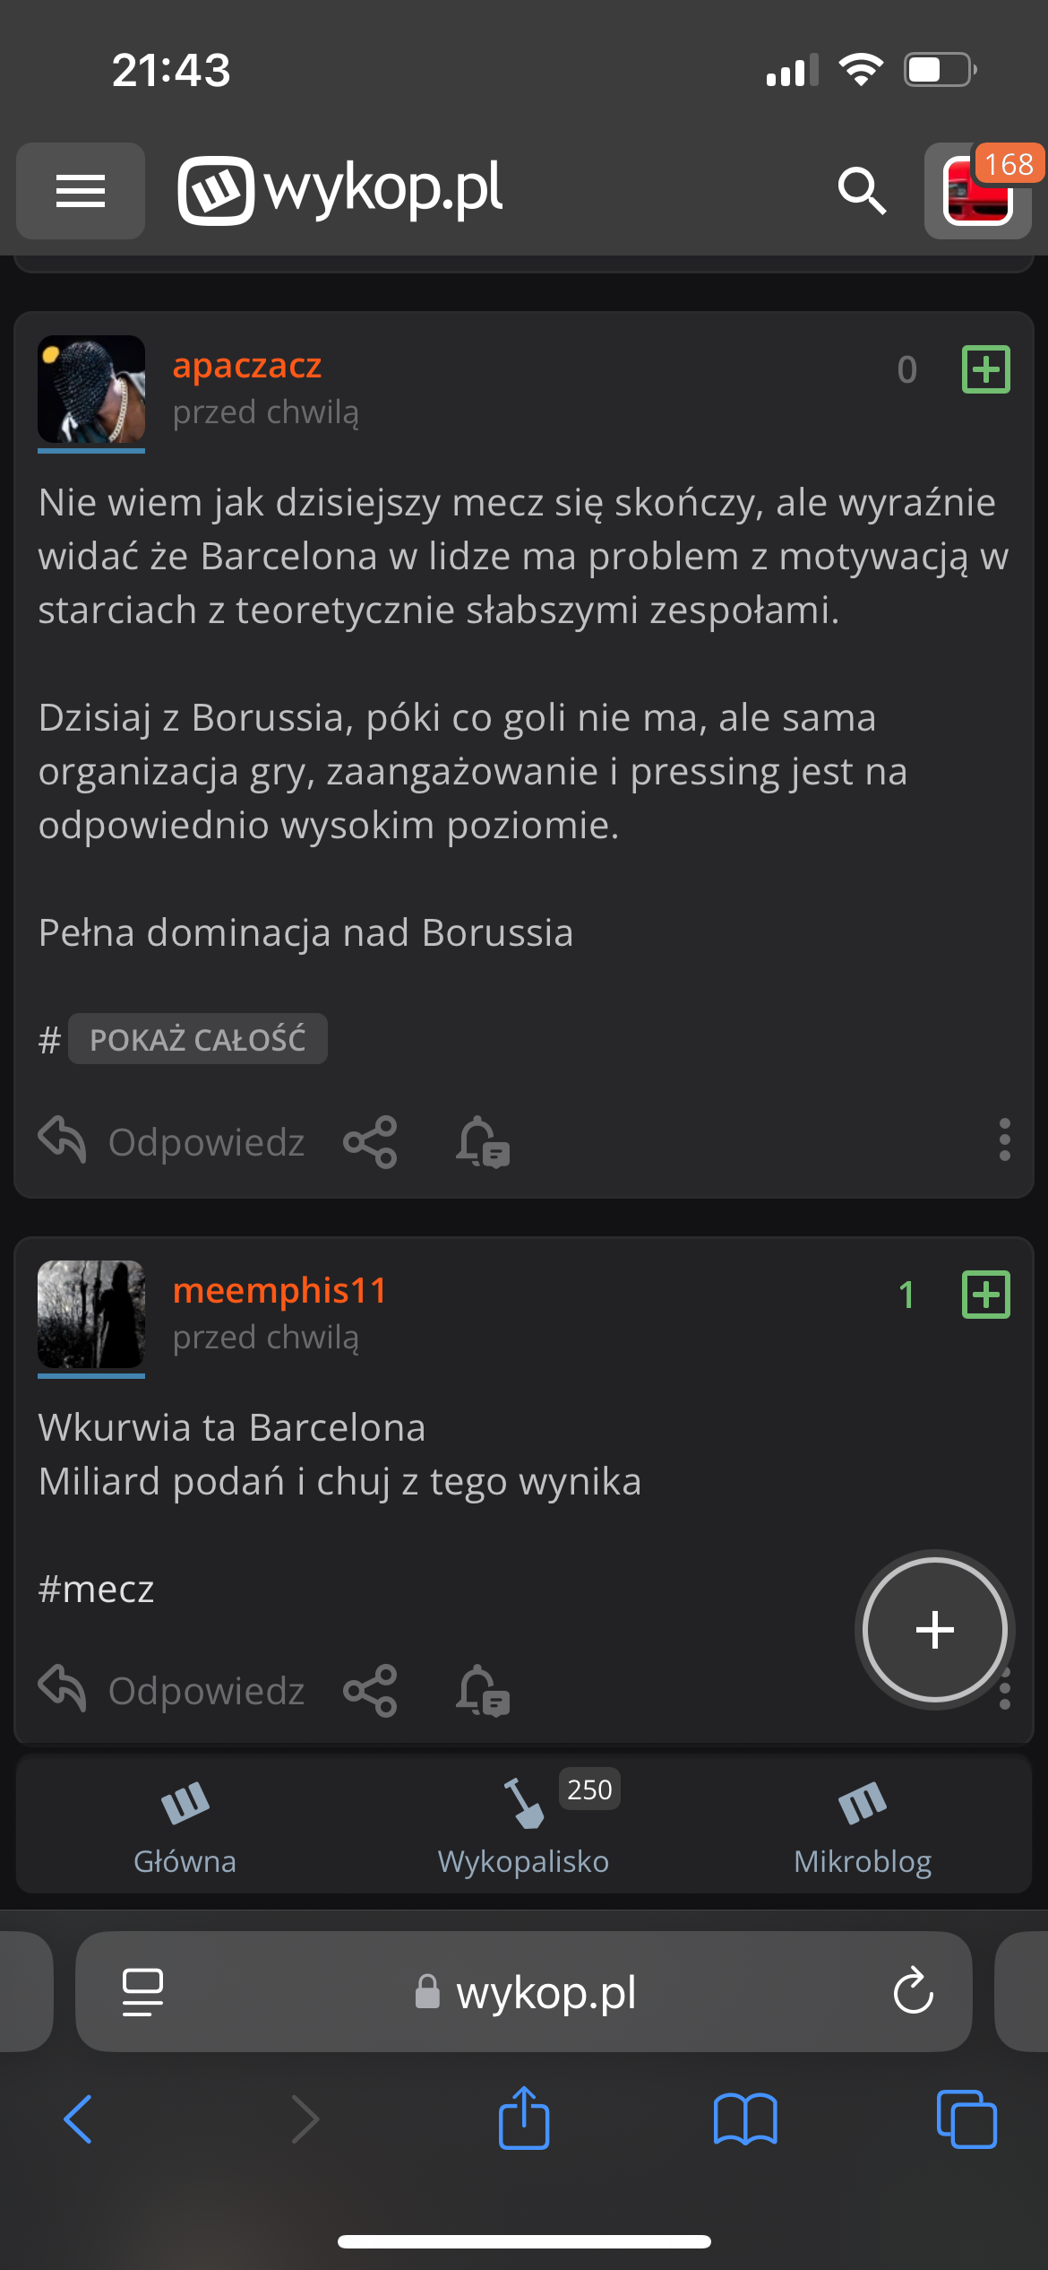Open the hamburger menu
1048x2270 pixels.
81,191
